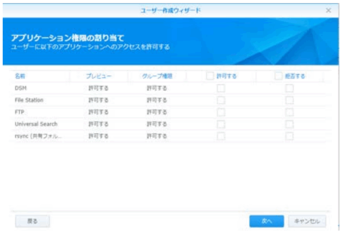Check 許可する for the rsync row

click(x=221, y=136)
